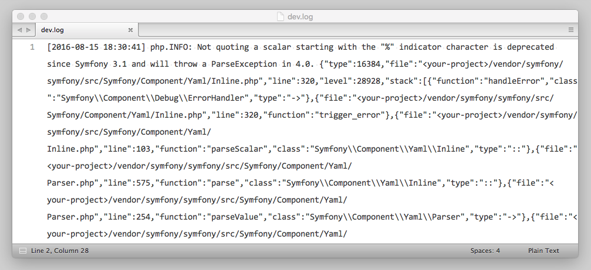Toggle the side bar panel icon
591x270 pixels.
pos(23,251)
